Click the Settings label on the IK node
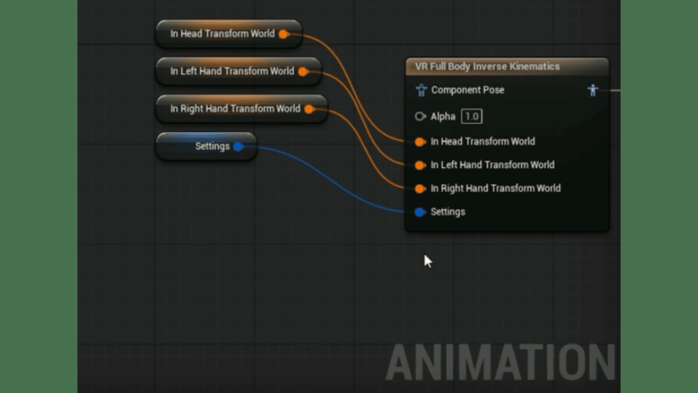 pos(448,212)
